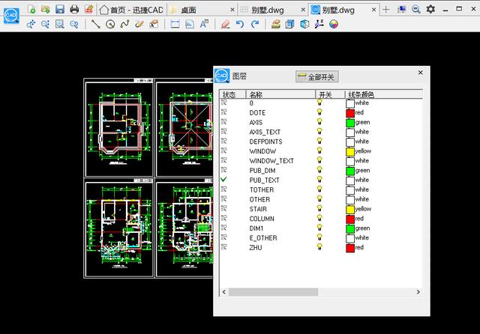Click the layer list horizontal scrollbar thumb
Screen dimensions: 480x334
tap(273, 292)
